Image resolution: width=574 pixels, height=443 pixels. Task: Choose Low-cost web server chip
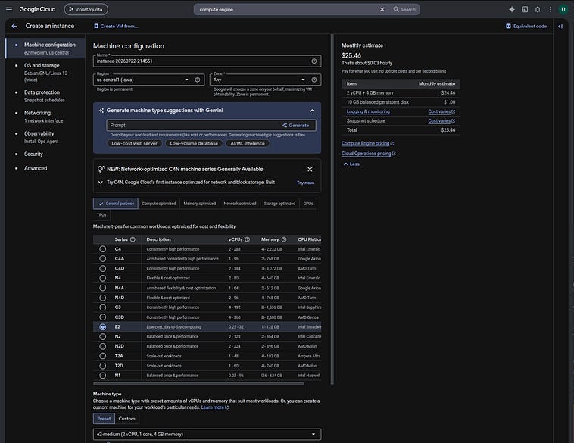[134, 144]
